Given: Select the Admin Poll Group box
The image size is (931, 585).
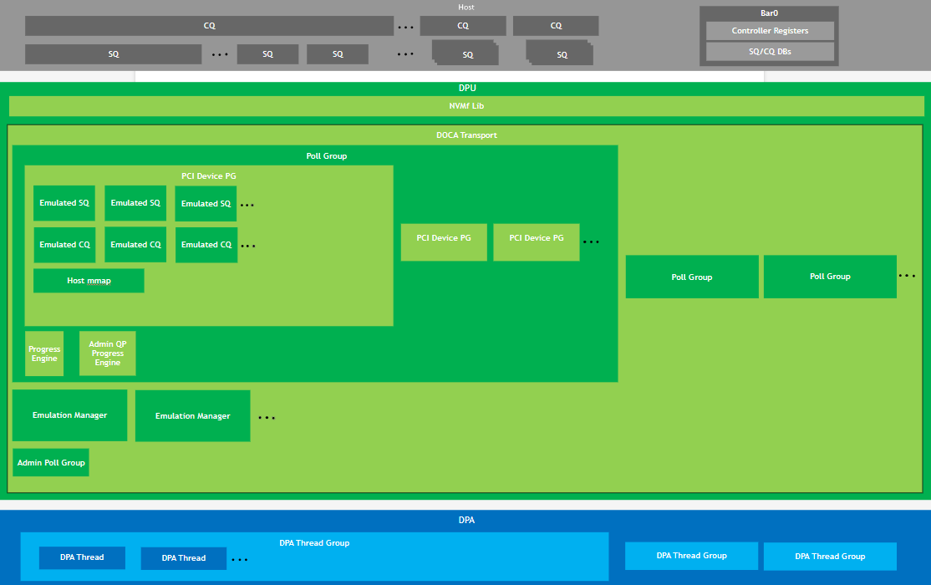Looking at the screenshot, I should pos(51,462).
